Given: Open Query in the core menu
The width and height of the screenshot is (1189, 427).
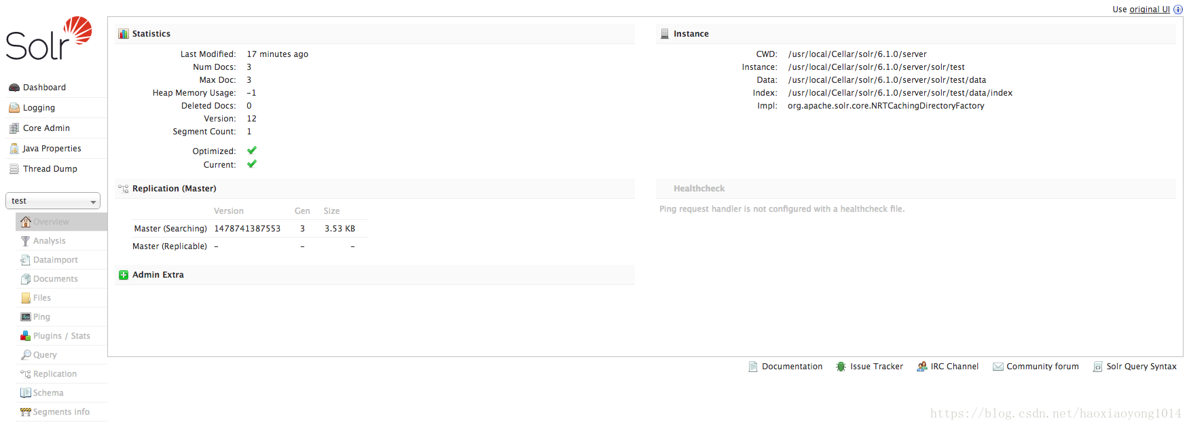Looking at the screenshot, I should click(x=45, y=355).
